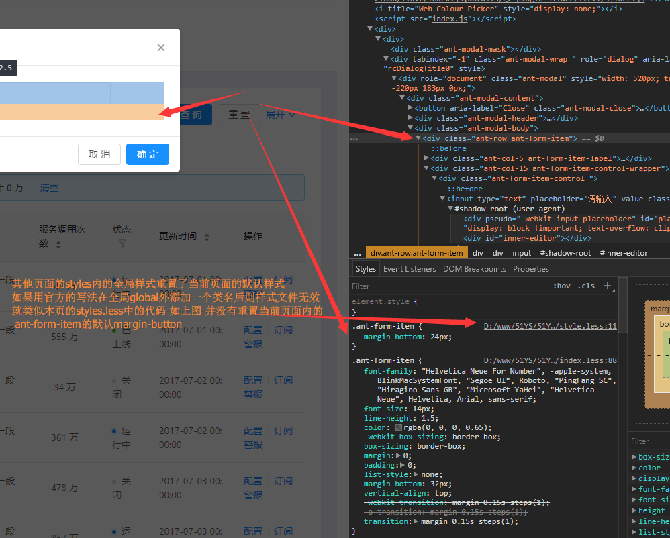The image size is (670, 538).
Task: Click 警报 link in the 555 万 row
Action: 253,344
